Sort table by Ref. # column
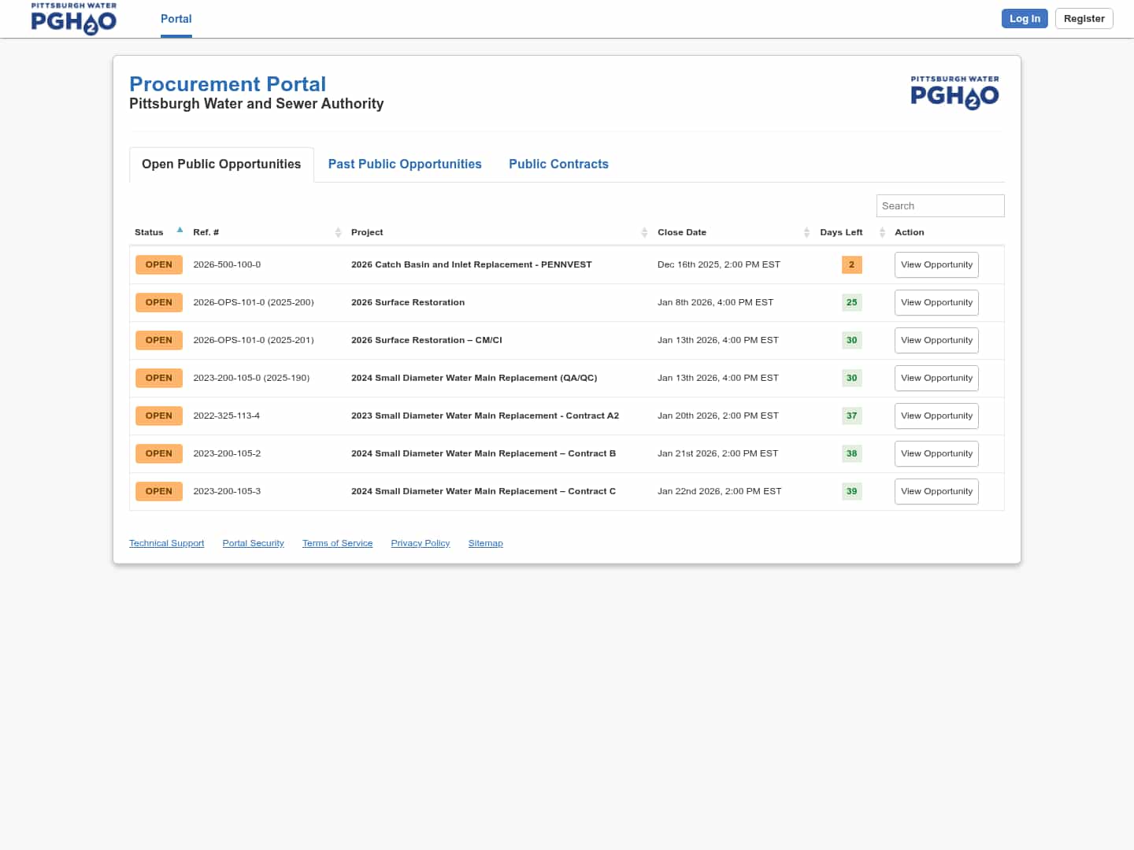The width and height of the screenshot is (1134, 850). 206,232
